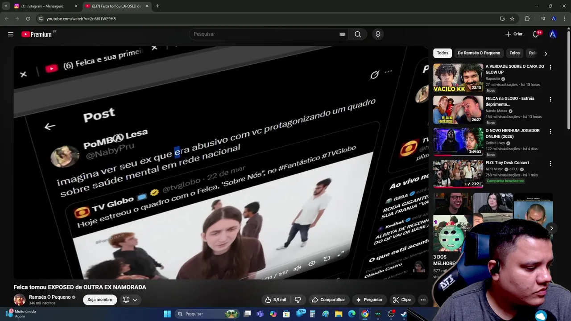Launch Microsoft Store from taskbar
This screenshot has height=321, width=571.
[286, 314]
